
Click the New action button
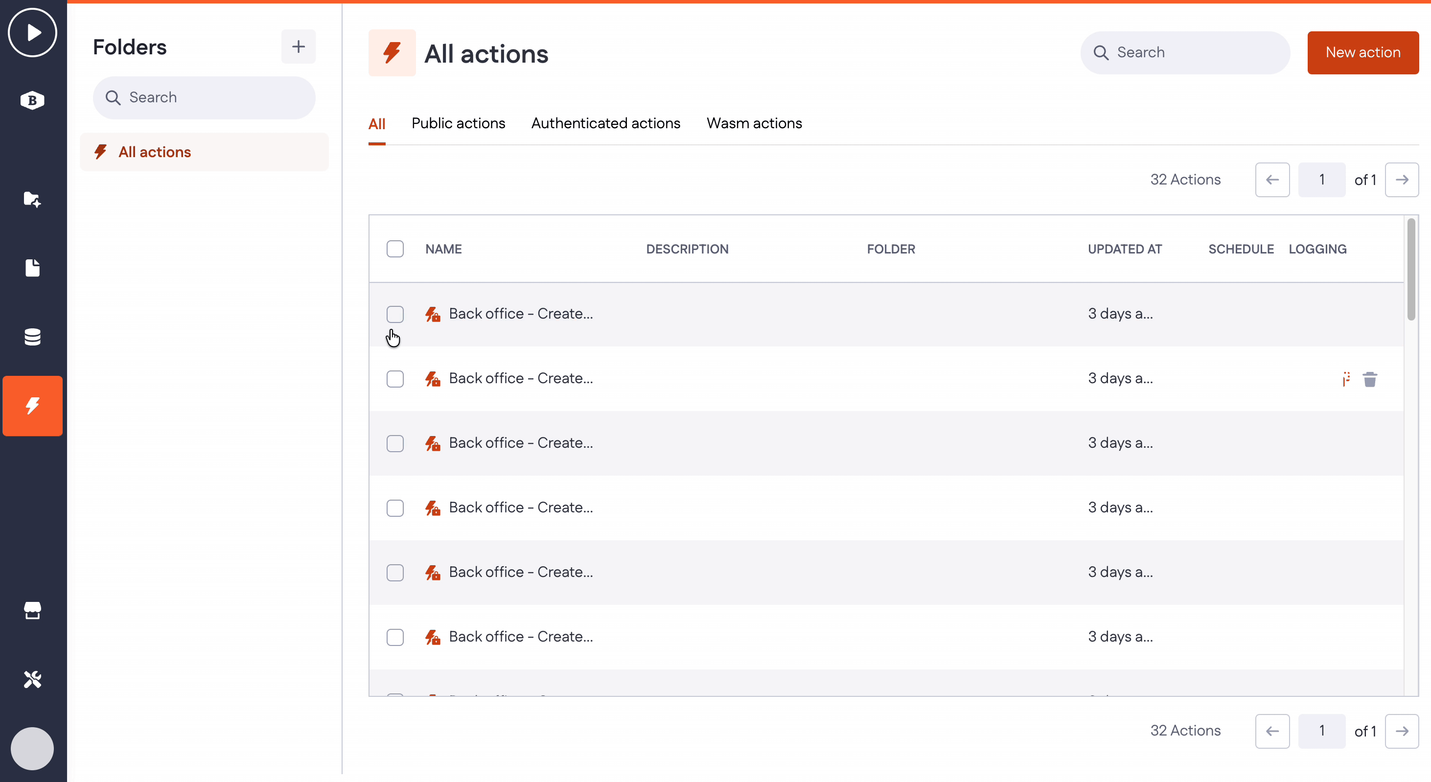click(x=1362, y=53)
